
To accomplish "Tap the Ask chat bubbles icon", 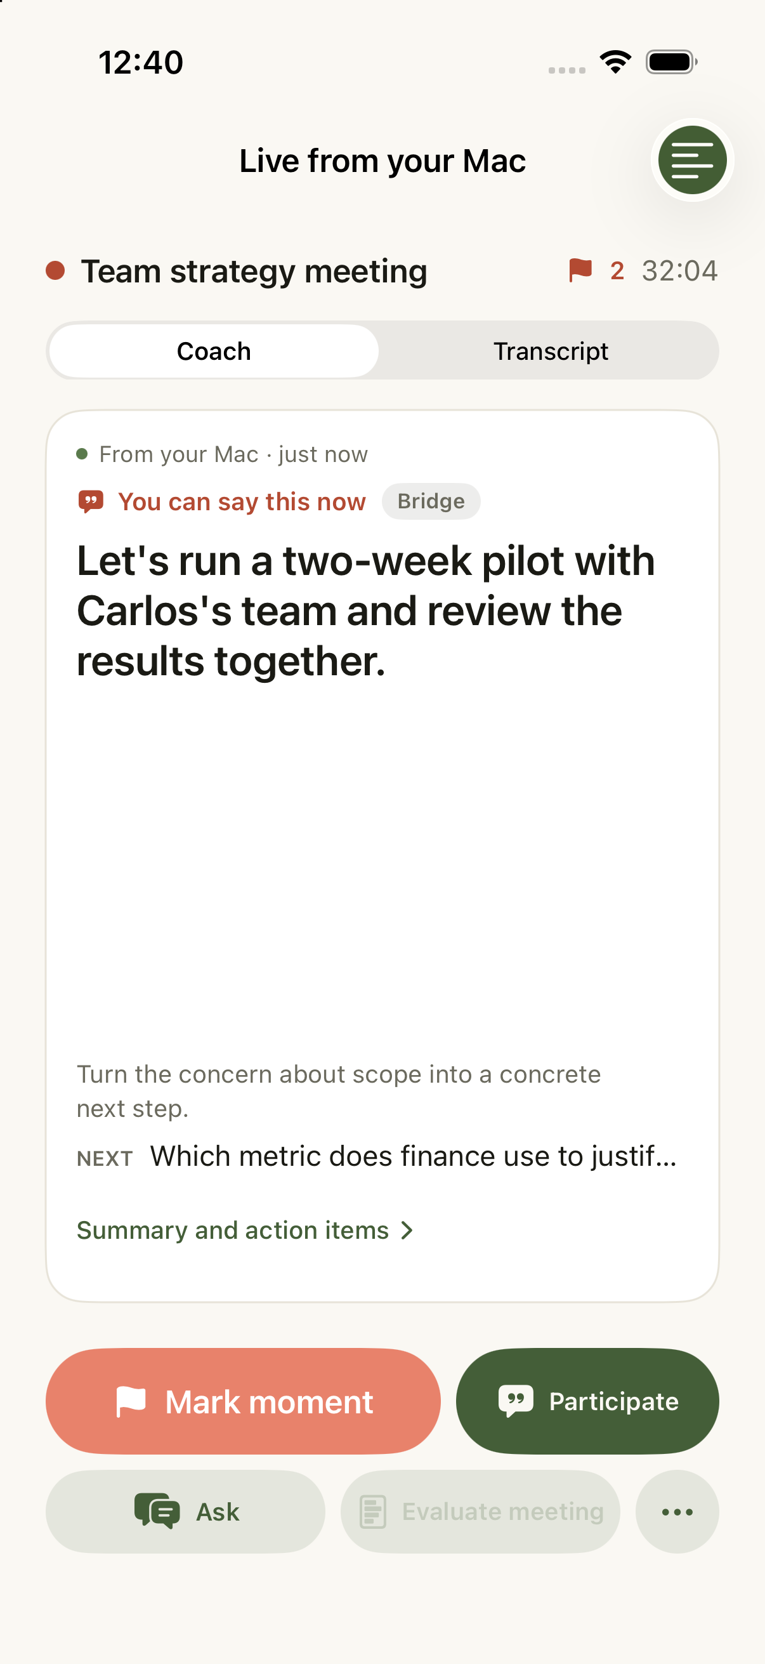I will 157,1512.
